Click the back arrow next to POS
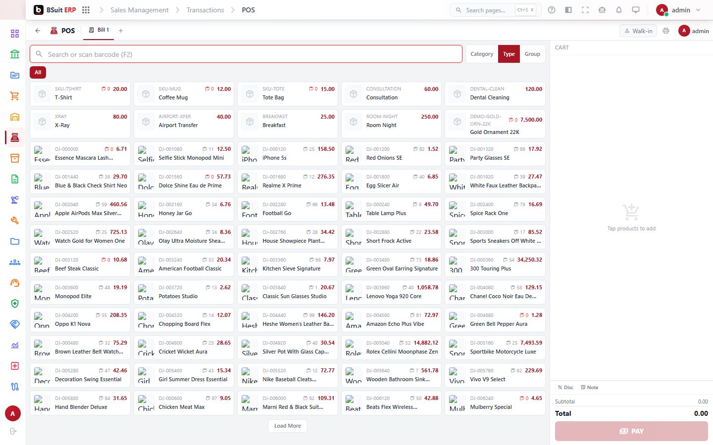713x445 pixels. [38, 31]
